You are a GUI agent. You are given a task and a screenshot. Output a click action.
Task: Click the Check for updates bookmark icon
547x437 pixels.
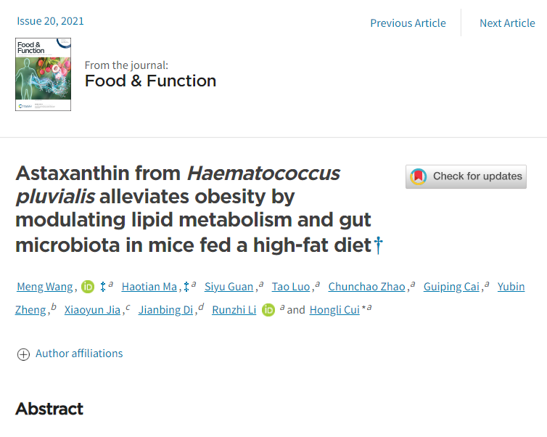[x=418, y=176]
